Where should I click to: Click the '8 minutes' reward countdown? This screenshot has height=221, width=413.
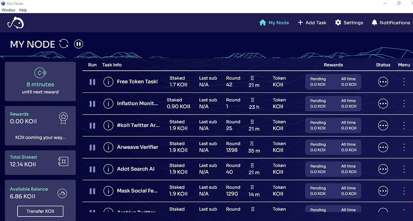pos(40,85)
